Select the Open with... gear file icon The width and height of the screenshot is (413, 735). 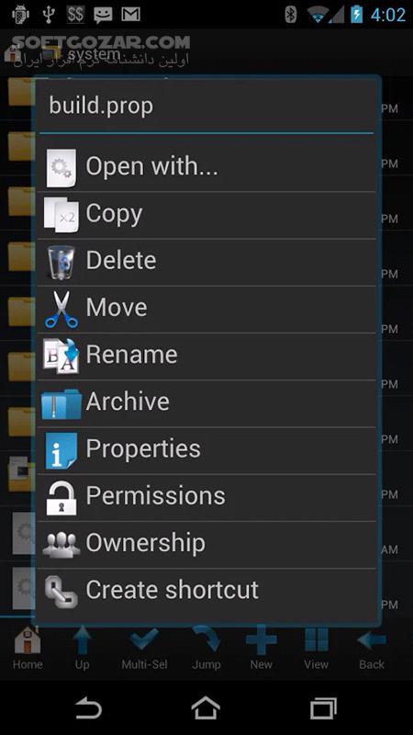61,168
